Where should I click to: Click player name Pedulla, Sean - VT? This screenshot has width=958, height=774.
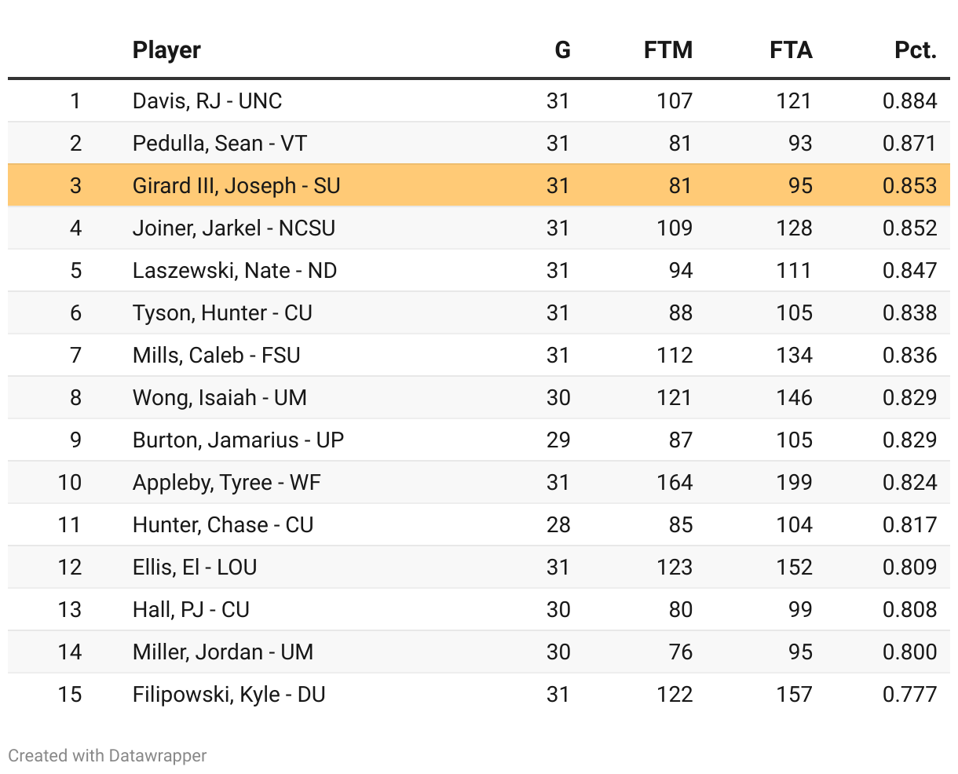point(220,144)
